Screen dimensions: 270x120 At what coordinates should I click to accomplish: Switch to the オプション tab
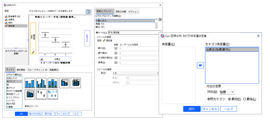coord(133,12)
